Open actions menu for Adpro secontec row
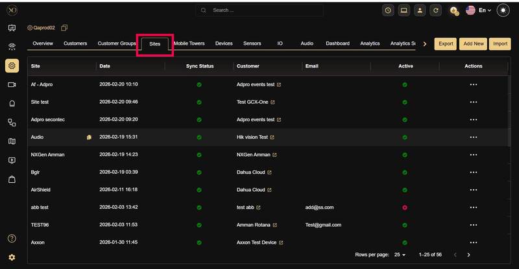Image resolution: width=519 pixels, height=269 pixels. pyautogui.click(x=474, y=120)
